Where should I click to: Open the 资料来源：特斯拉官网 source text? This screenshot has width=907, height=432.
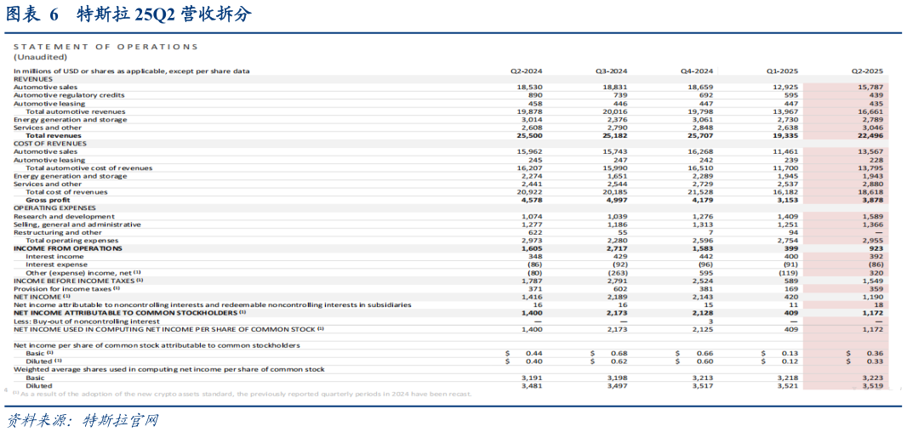(x=83, y=420)
